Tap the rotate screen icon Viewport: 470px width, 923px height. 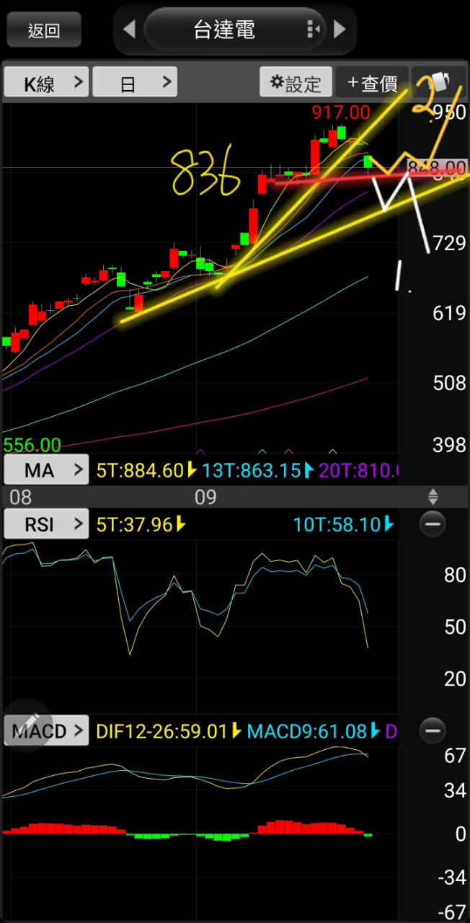pyautogui.click(x=440, y=83)
